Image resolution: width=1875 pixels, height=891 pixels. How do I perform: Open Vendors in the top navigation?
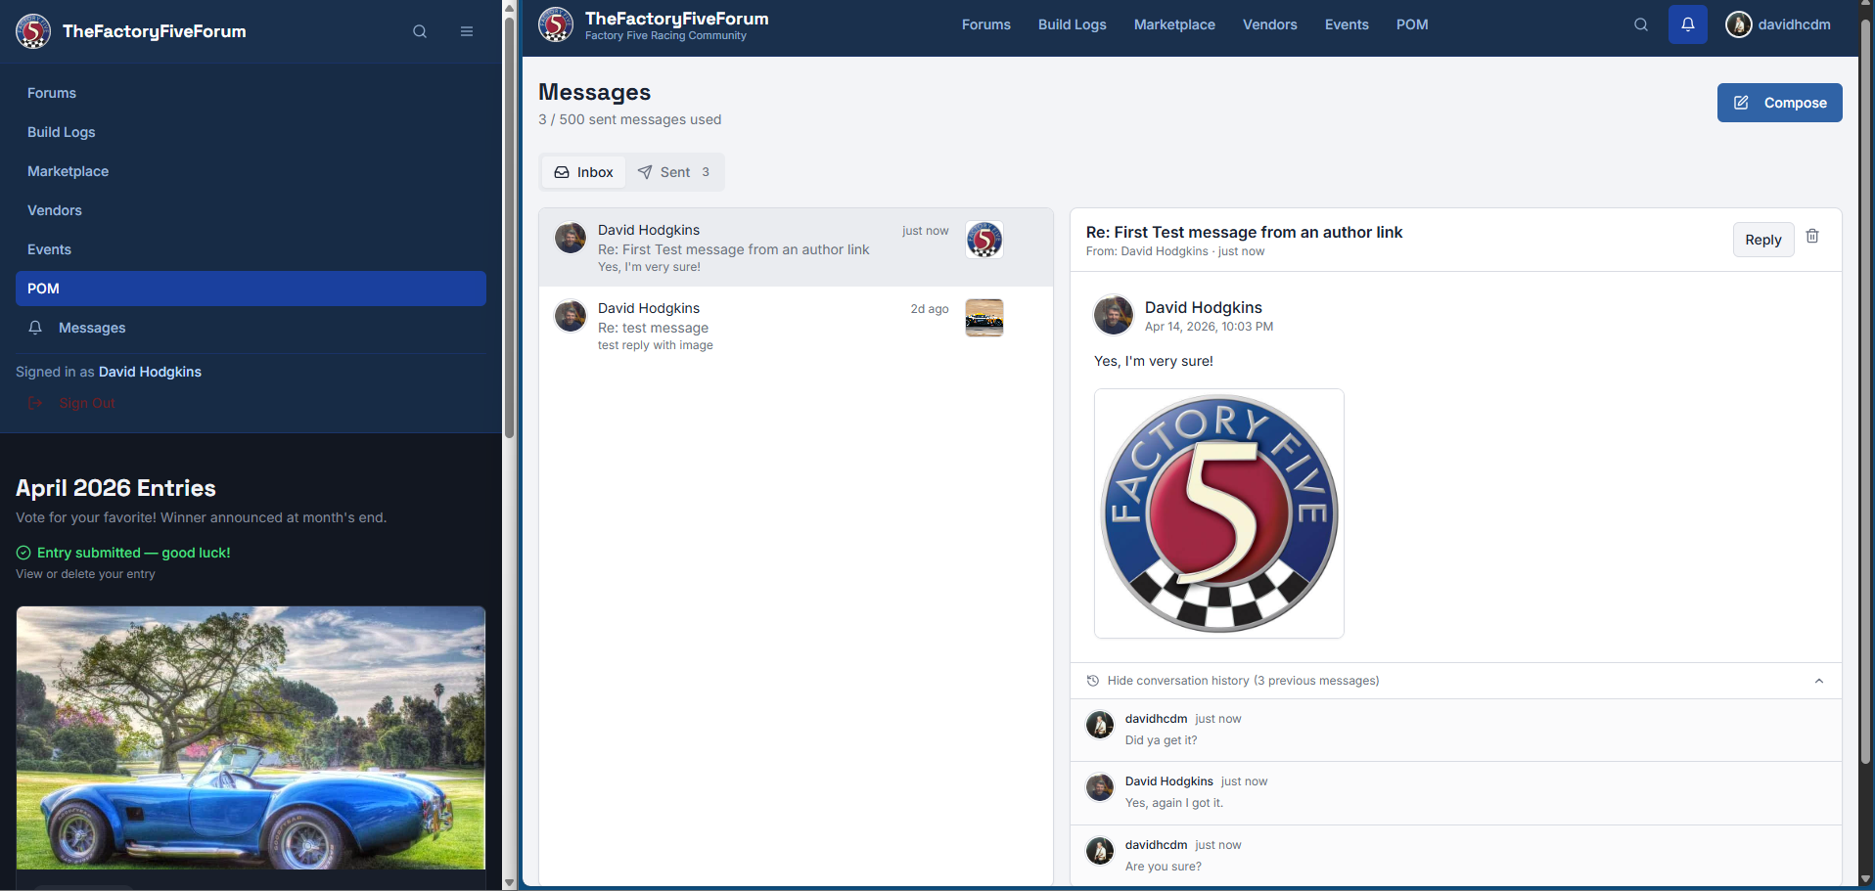pyautogui.click(x=1270, y=24)
